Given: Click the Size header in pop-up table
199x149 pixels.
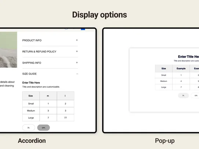Looking at the screenshot, I should click(164, 69).
